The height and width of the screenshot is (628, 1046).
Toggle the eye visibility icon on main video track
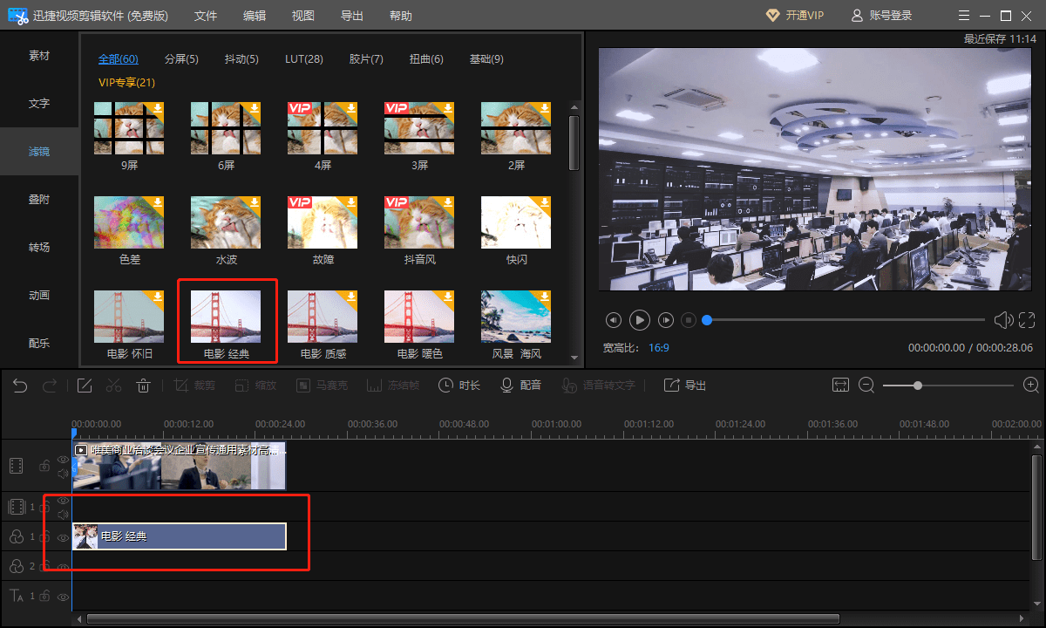(63, 459)
